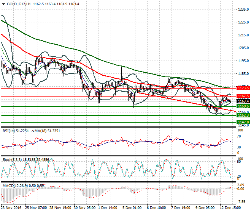Click the RSI 30 level value

(239, 147)
